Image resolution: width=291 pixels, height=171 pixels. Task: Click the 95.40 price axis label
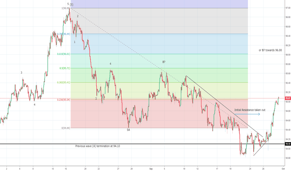(x=288, y=83)
